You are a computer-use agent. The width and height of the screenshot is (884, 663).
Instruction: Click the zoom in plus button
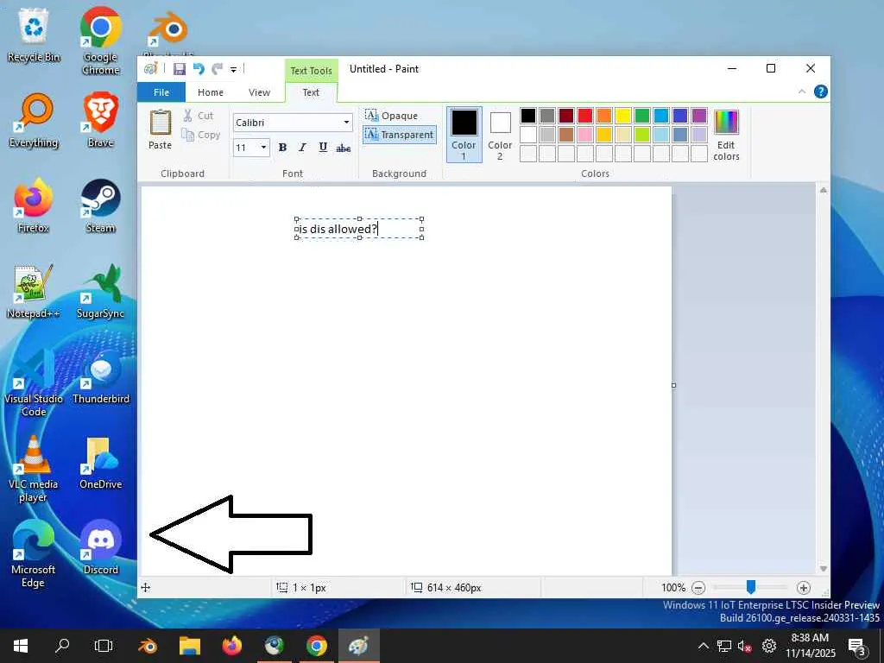pos(804,588)
